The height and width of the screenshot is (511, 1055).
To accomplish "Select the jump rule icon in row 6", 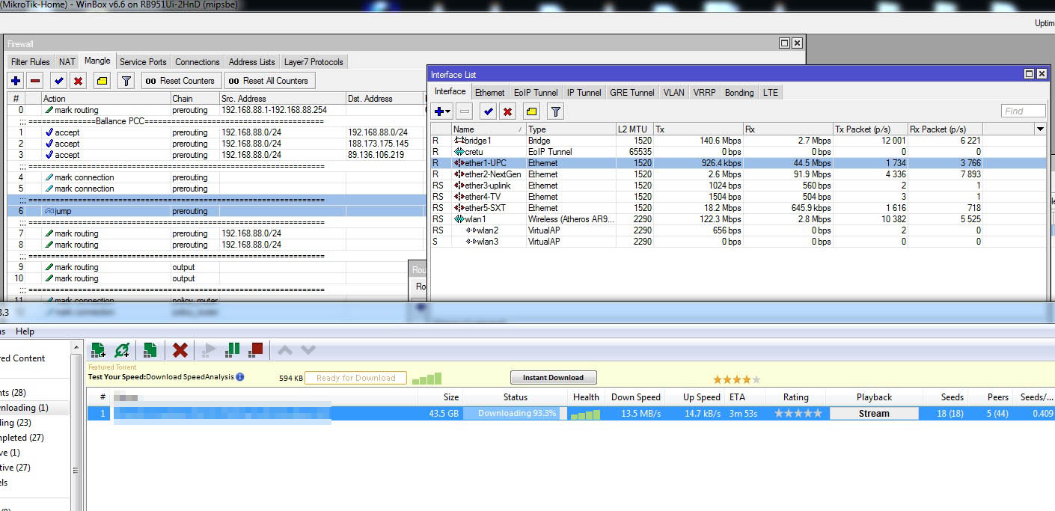I will click(49, 211).
